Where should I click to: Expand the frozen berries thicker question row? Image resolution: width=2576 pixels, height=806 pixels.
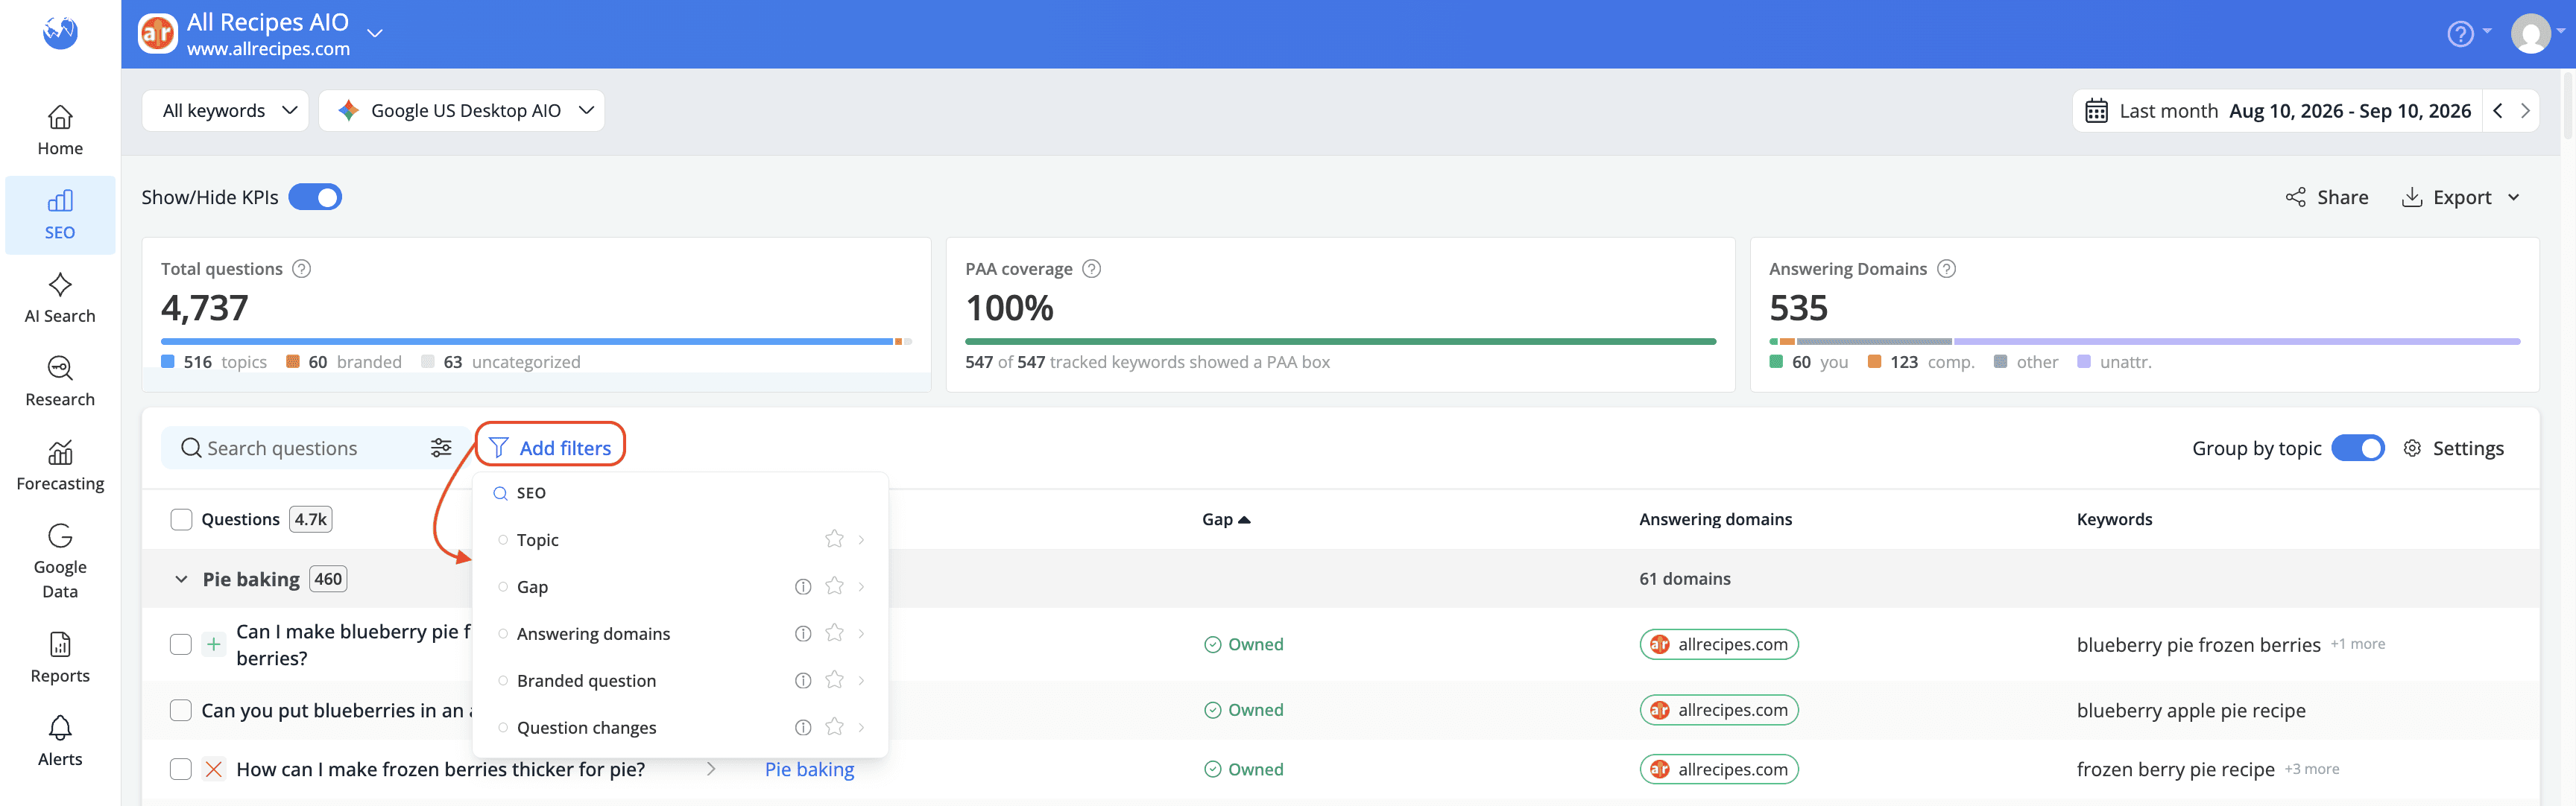pos(711,769)
